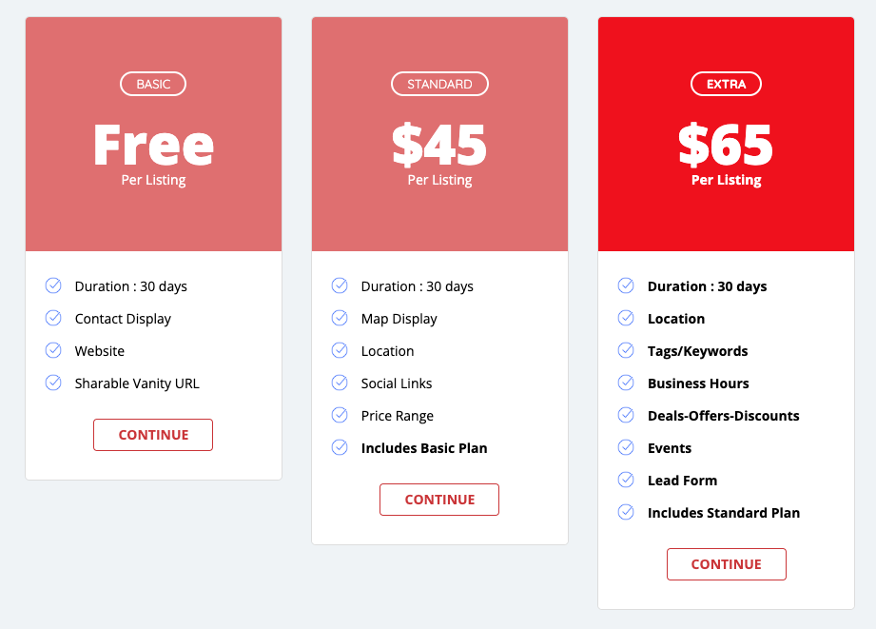Click the BASIC plan badge label

tap(153, 84)
